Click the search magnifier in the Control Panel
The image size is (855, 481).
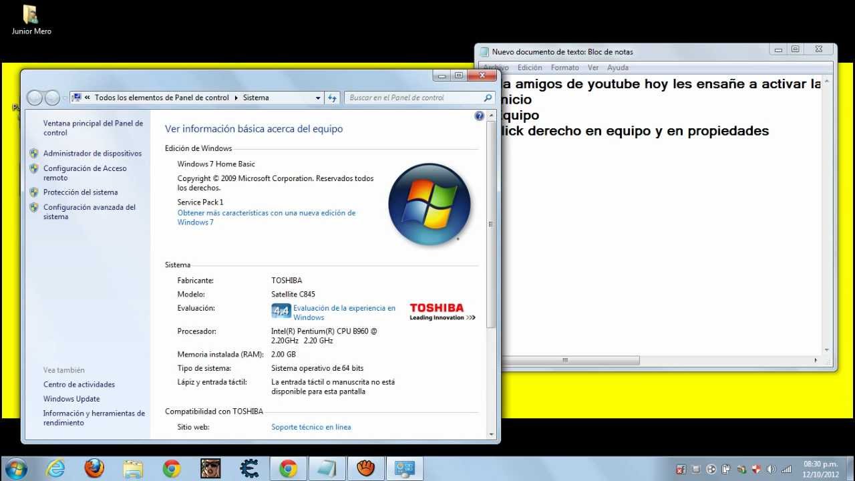pyautogui.click(x=488, y=98)
